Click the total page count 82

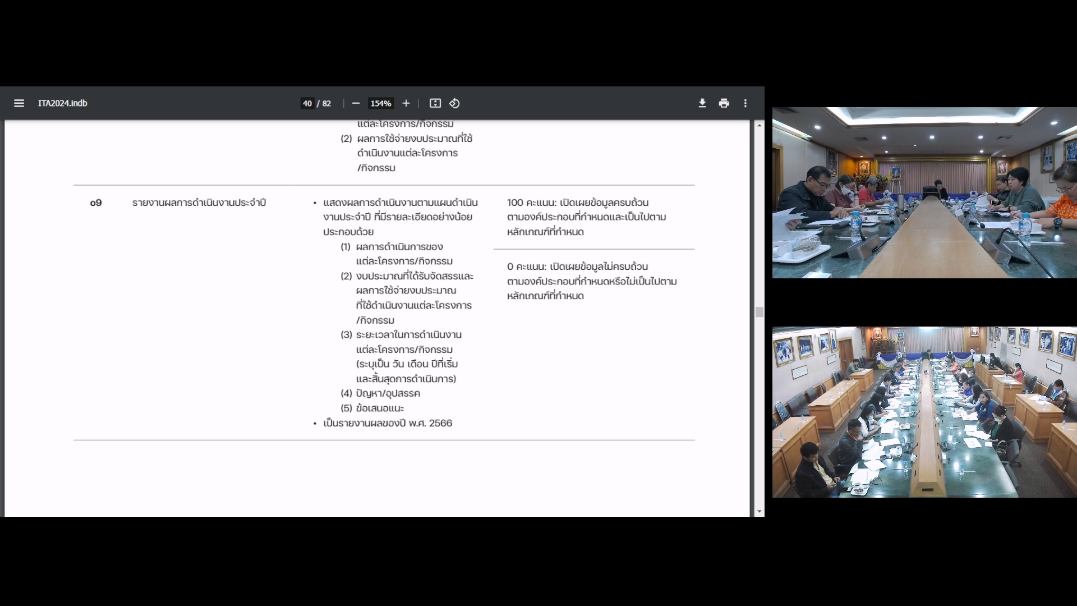click(x=326, y=103)
